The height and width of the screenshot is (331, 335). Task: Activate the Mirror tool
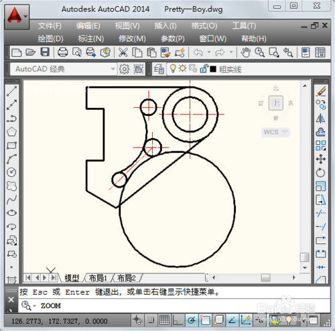click(321, 119)
